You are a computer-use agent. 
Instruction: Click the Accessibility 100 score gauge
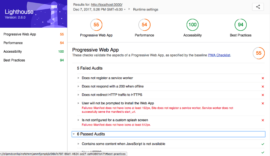click(192, 25)
